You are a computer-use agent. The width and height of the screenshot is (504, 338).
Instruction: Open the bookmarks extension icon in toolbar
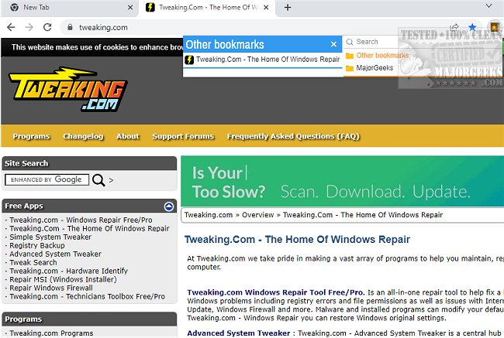tap(495, 26)
